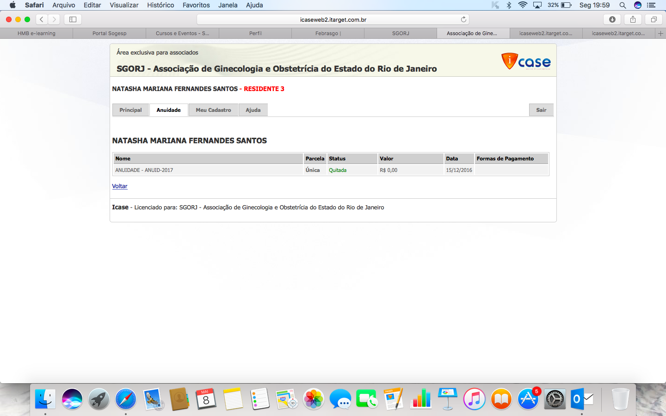This screenshot has height=416, width=666.
Task: Switch to Portal Sogesp browser tab
Action: pos(109,33)
